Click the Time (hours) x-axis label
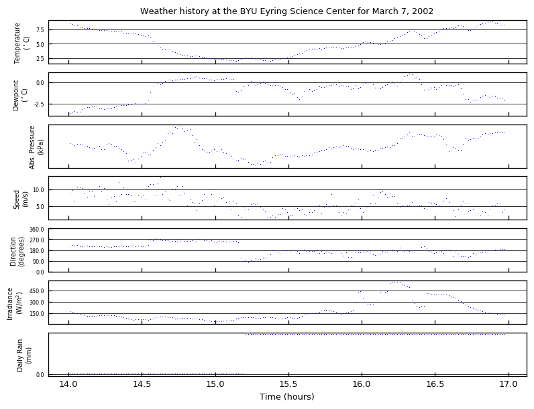 (286, 396)
